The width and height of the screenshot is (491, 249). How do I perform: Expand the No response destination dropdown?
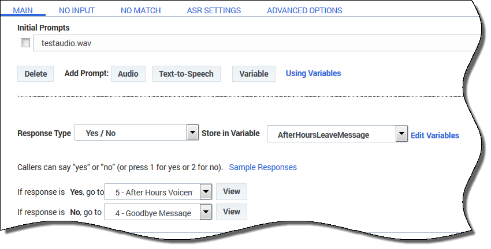pyautogui.click(x=206, y=213)
